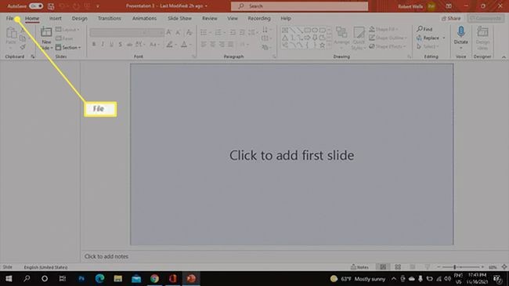This screenshot has width=509, height=286.
Task: Open the Help tab
Action: coord(286,19)
